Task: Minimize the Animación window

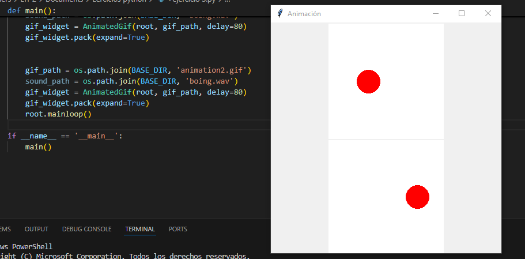Action: 436,13
